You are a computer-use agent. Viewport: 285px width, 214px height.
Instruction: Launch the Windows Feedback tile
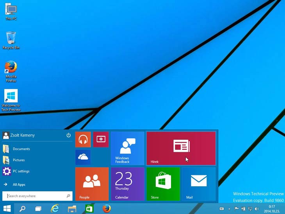point(127,148)
